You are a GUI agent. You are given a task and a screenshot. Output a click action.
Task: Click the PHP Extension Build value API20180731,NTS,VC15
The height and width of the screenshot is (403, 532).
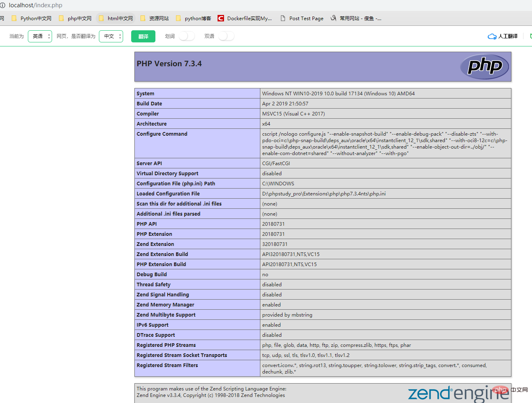pos(289,264)
